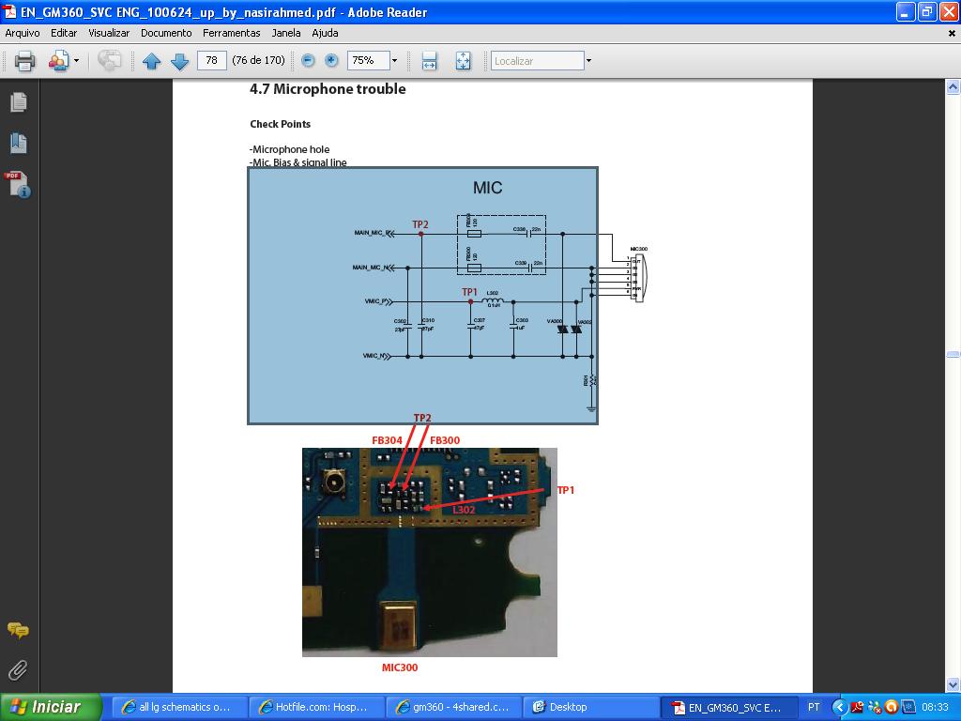This screenshot has width=961, height=721.
Task: Click the tray icon with red X
Action: (874, 707)
